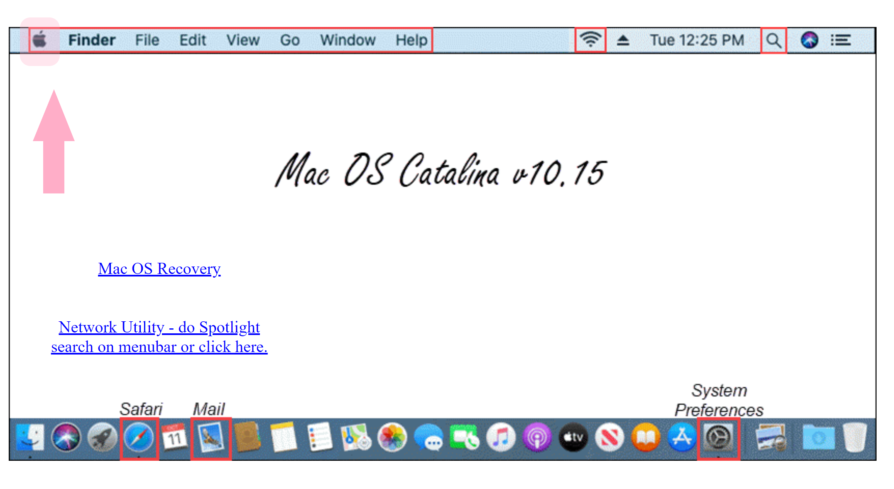Open the File menu
The height and width of the screenshot is (489, 894).
pyautogui.click(x=147, y=40)
